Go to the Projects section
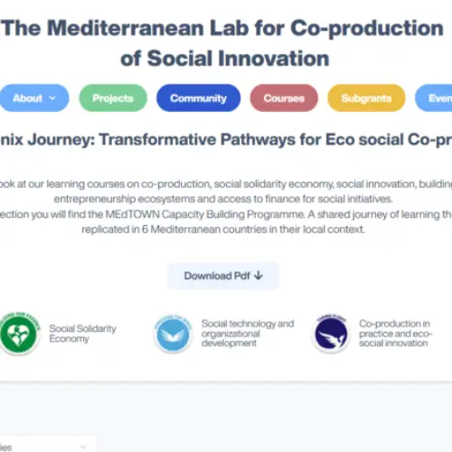 [113, 99]
